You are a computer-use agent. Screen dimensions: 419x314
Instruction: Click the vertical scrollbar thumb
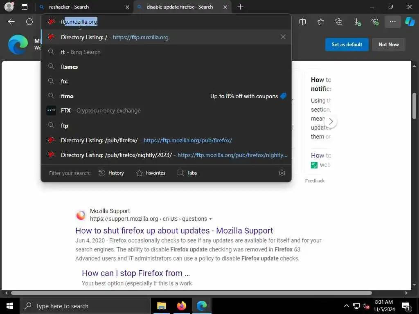[x=414, y=106]
